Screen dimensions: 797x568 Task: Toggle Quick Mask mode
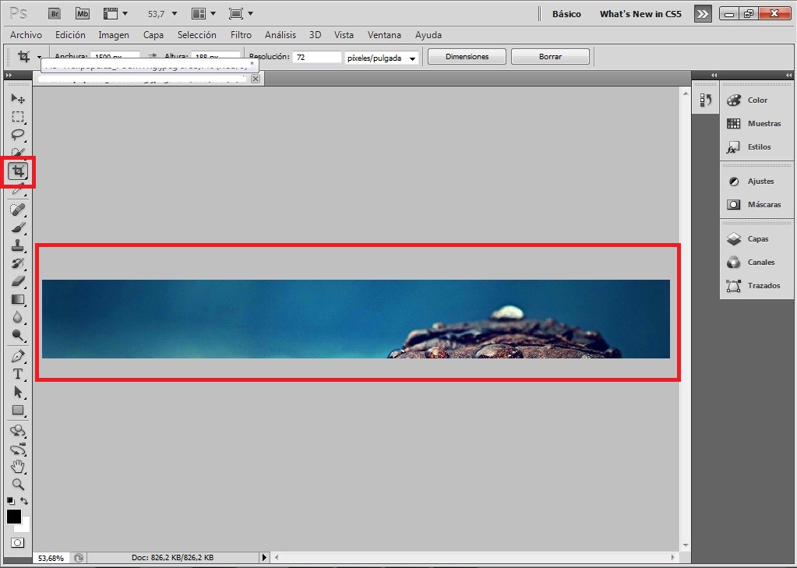[x=17, y=542]
